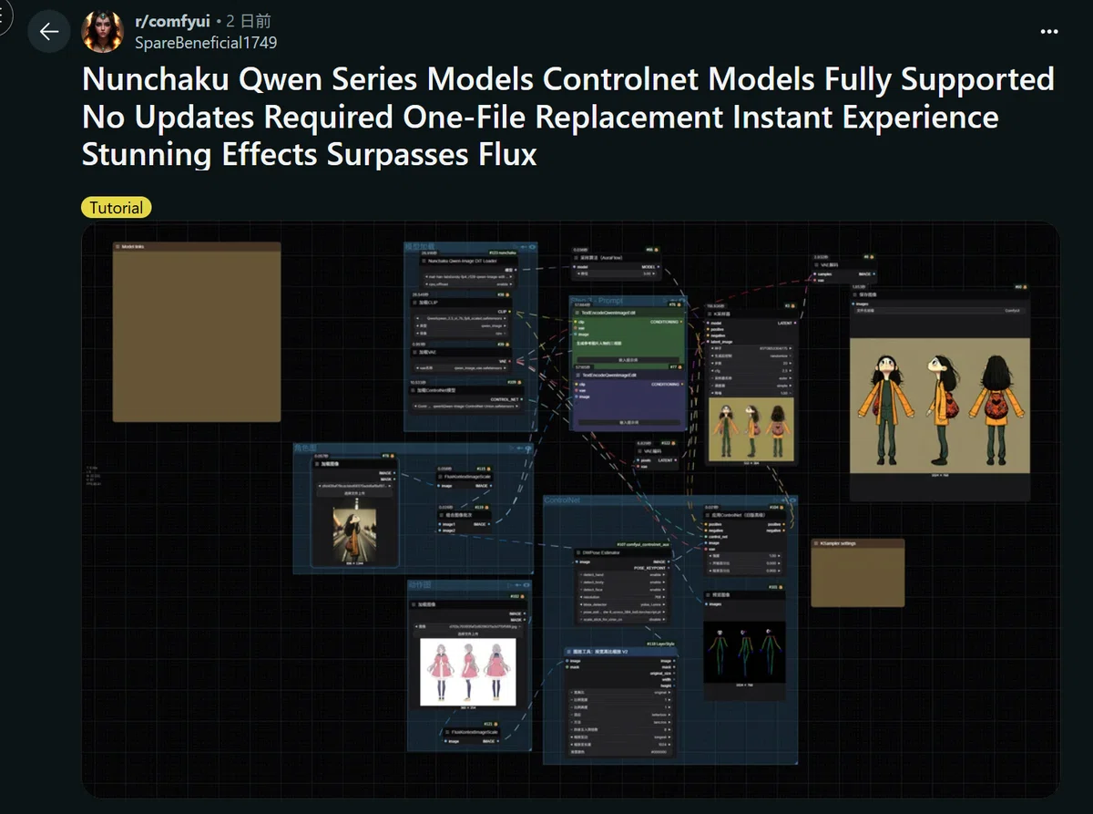Viewport: 1093px width, 814px height.
Task: Select FluxKontextImageScale node in 角色图 group
Action: pos(465,477)
